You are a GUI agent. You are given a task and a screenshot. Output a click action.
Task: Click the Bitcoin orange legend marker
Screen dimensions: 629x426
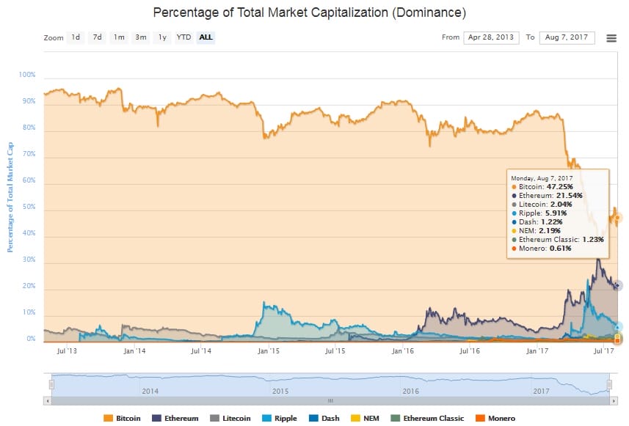(108, 419)
